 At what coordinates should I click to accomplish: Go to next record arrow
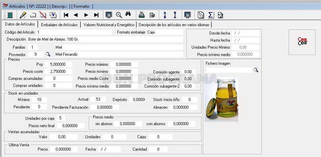pos(86,15)
